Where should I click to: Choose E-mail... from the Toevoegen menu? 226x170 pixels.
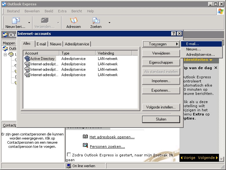click(201, 44)
